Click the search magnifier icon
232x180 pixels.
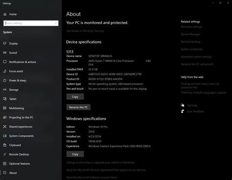(56, 23)
